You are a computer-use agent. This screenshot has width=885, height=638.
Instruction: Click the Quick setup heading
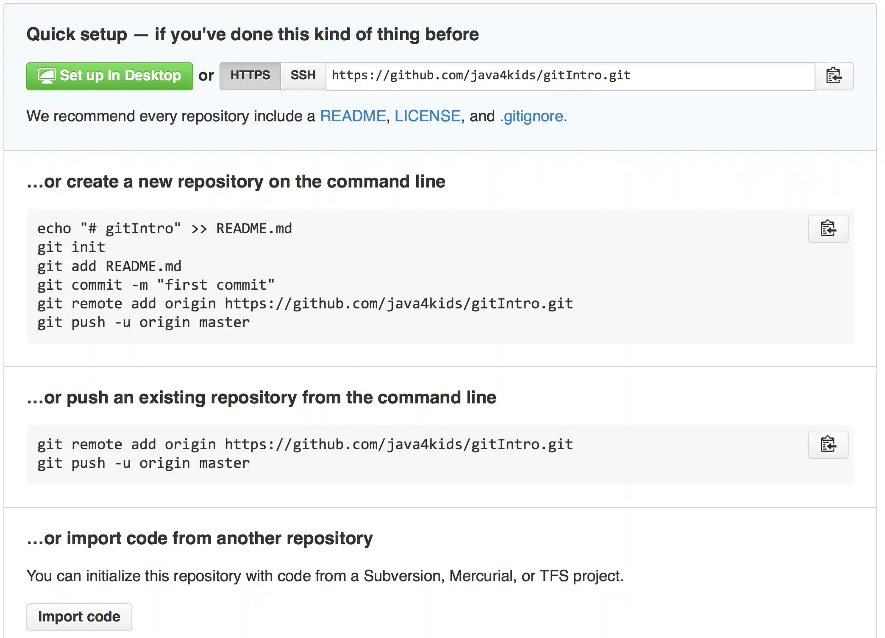point(252,34)
